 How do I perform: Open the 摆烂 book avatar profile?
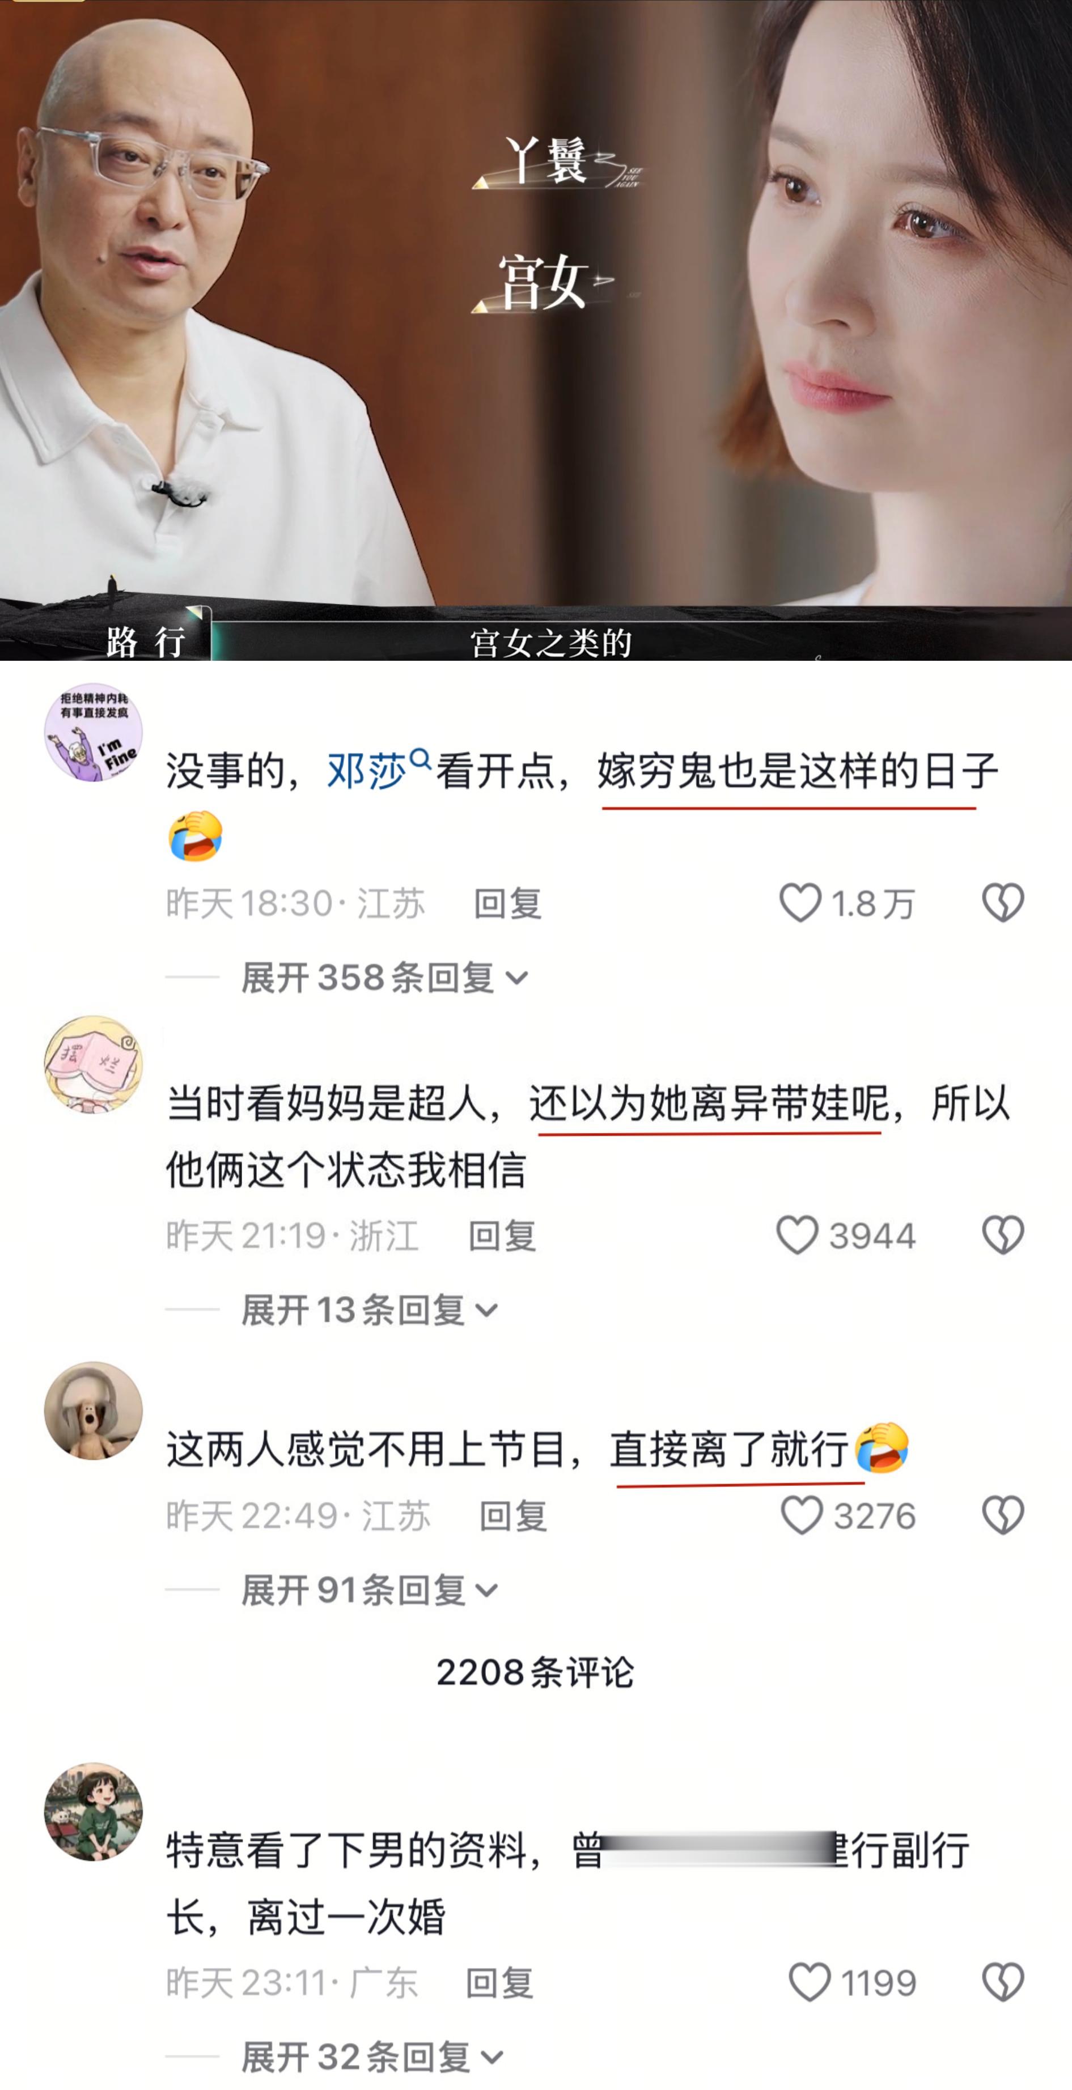[94, 1064]
